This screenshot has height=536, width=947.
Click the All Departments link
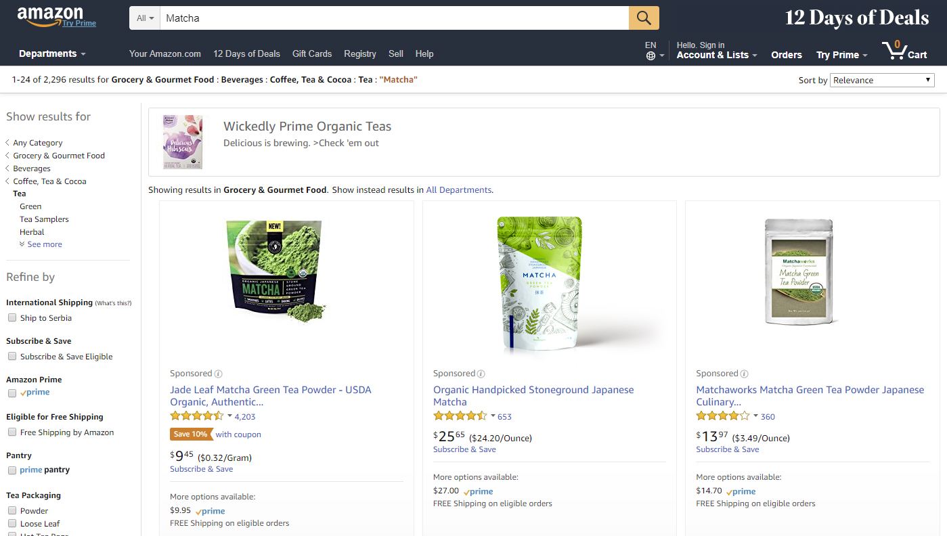pyautogui.click(x=459, y=190)
